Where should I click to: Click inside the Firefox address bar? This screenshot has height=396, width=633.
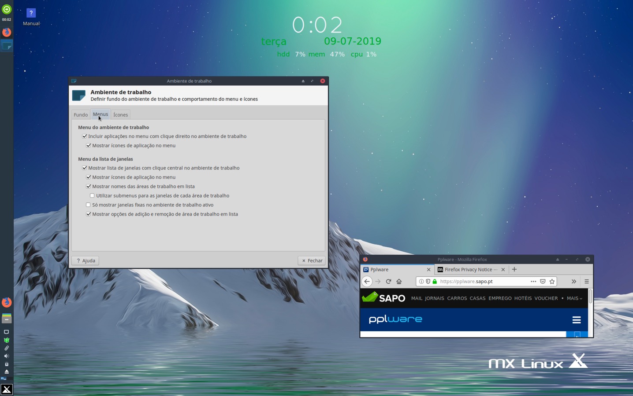point(480,281)
